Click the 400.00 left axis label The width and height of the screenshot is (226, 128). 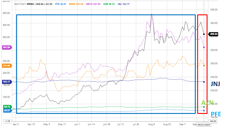pos(6,25)
